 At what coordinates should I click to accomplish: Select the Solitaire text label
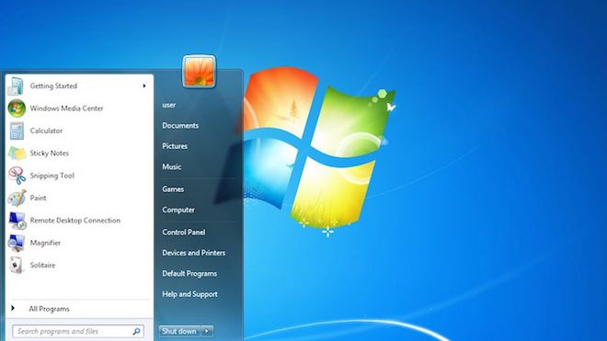[42, 265]
